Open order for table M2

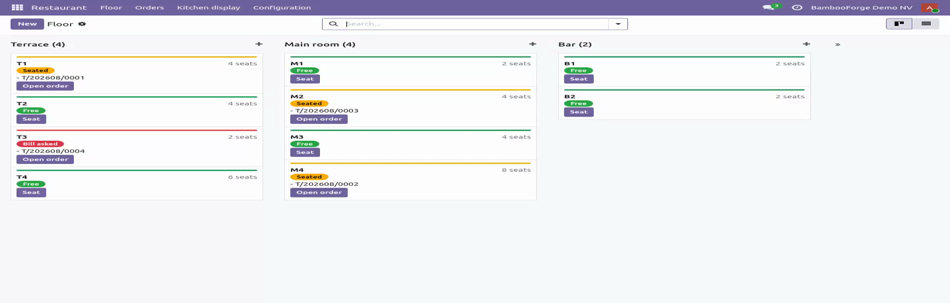pos(319,119)
